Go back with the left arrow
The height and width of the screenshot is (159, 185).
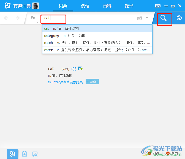tap(6, 18)
